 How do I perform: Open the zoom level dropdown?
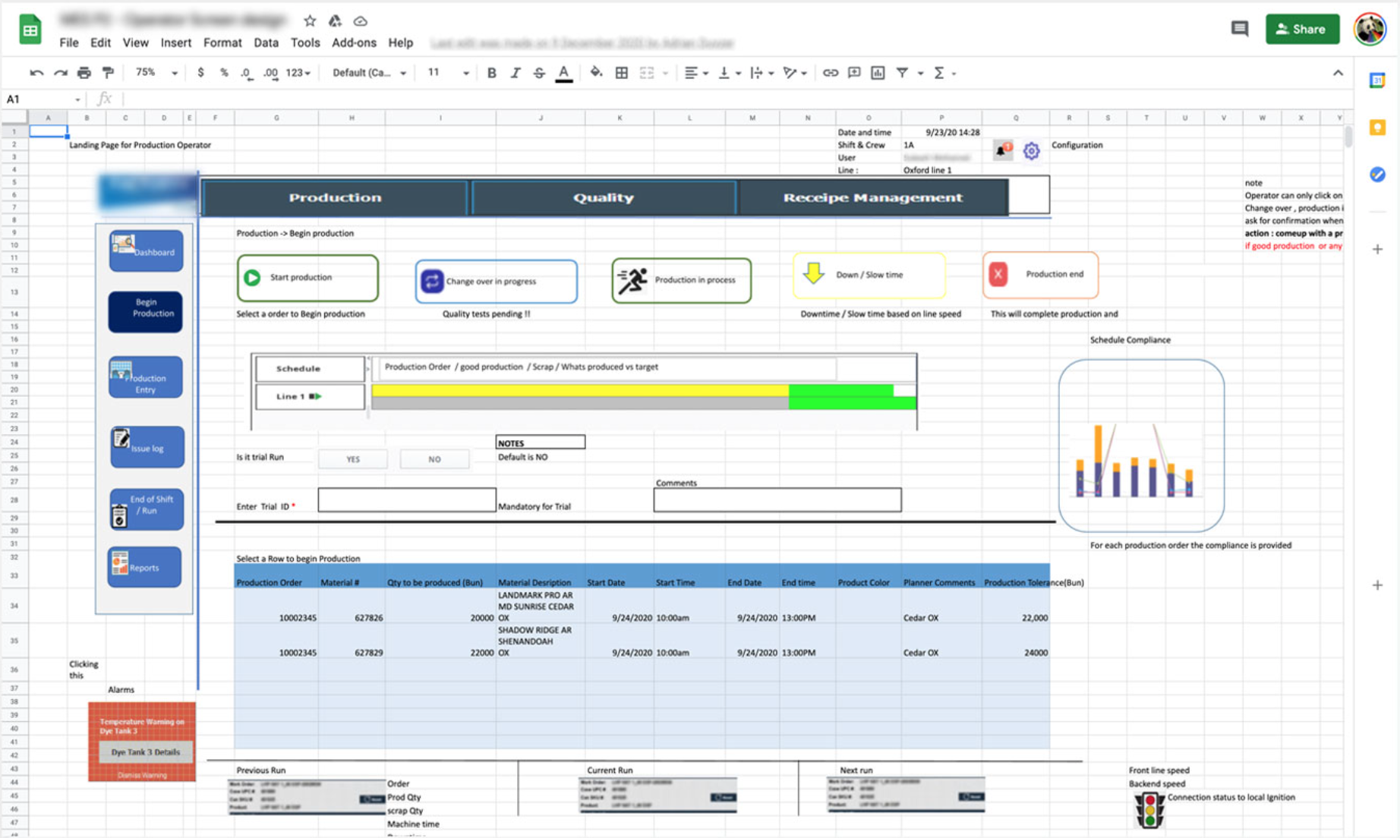pos(156,73)
